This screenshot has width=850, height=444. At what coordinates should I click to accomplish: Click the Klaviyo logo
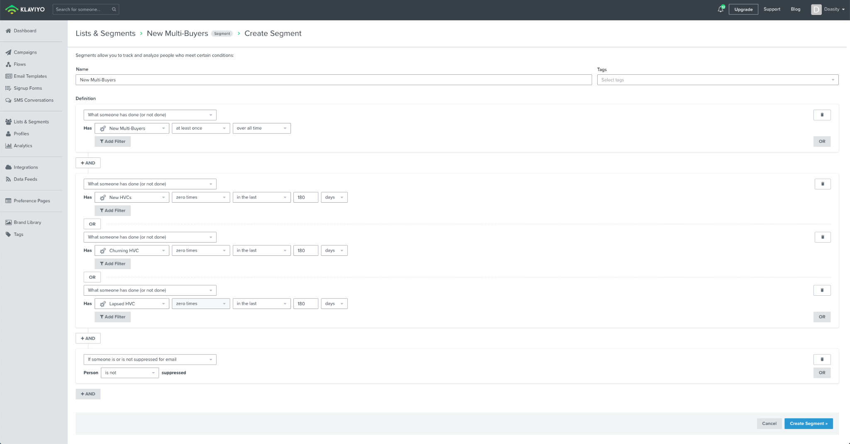coord(25,9)
